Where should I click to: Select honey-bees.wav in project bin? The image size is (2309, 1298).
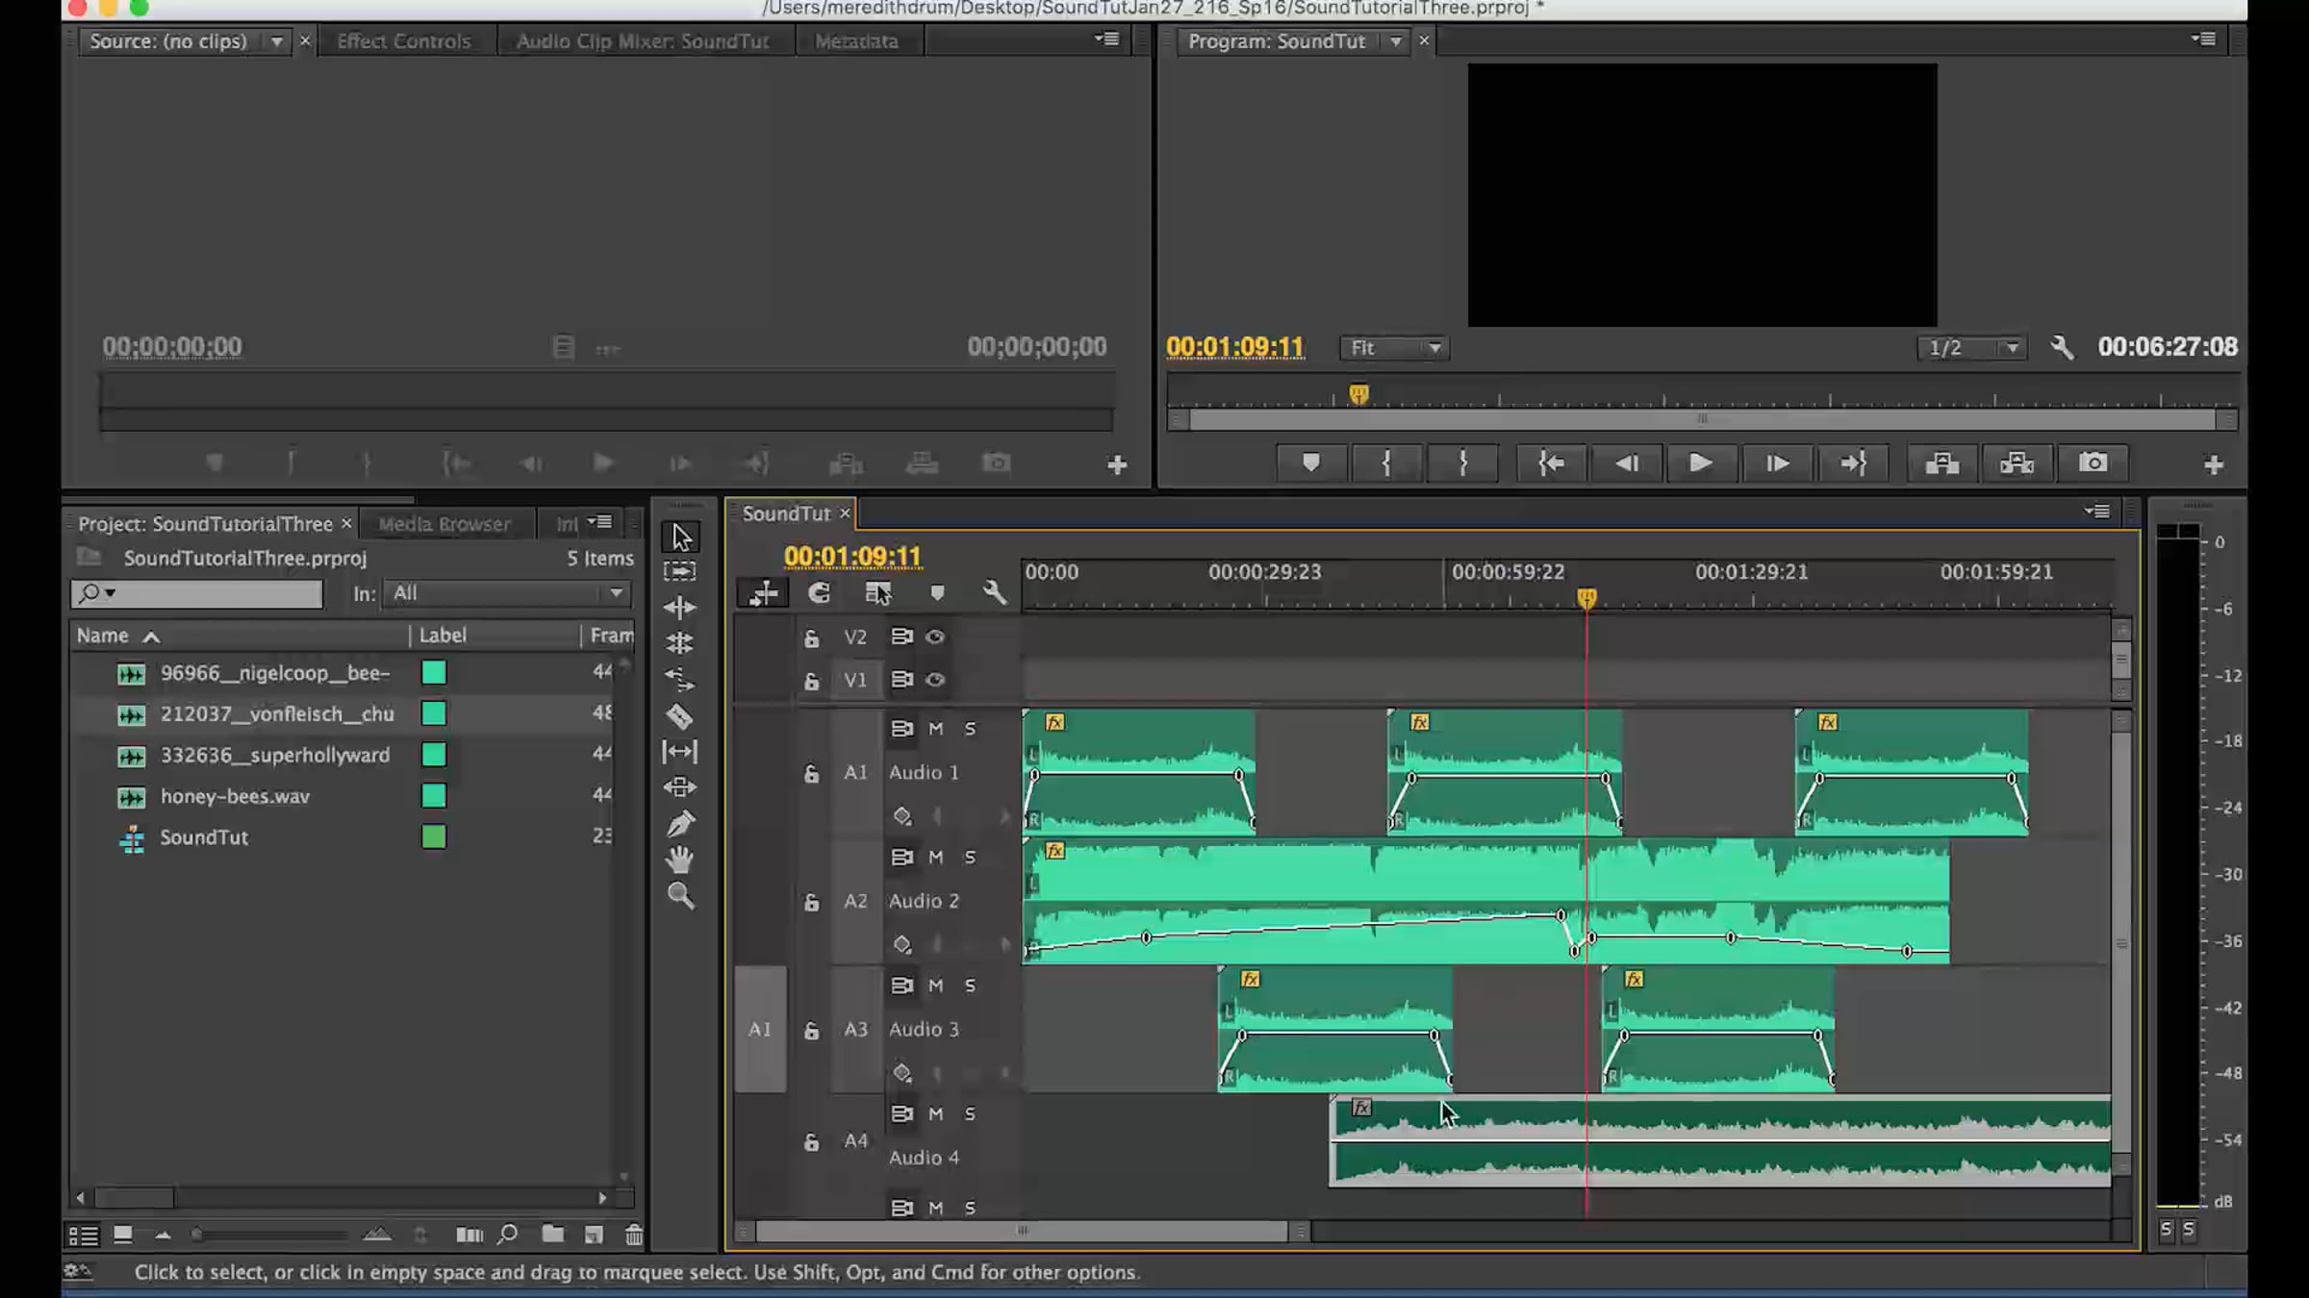[x=235, y=796]
